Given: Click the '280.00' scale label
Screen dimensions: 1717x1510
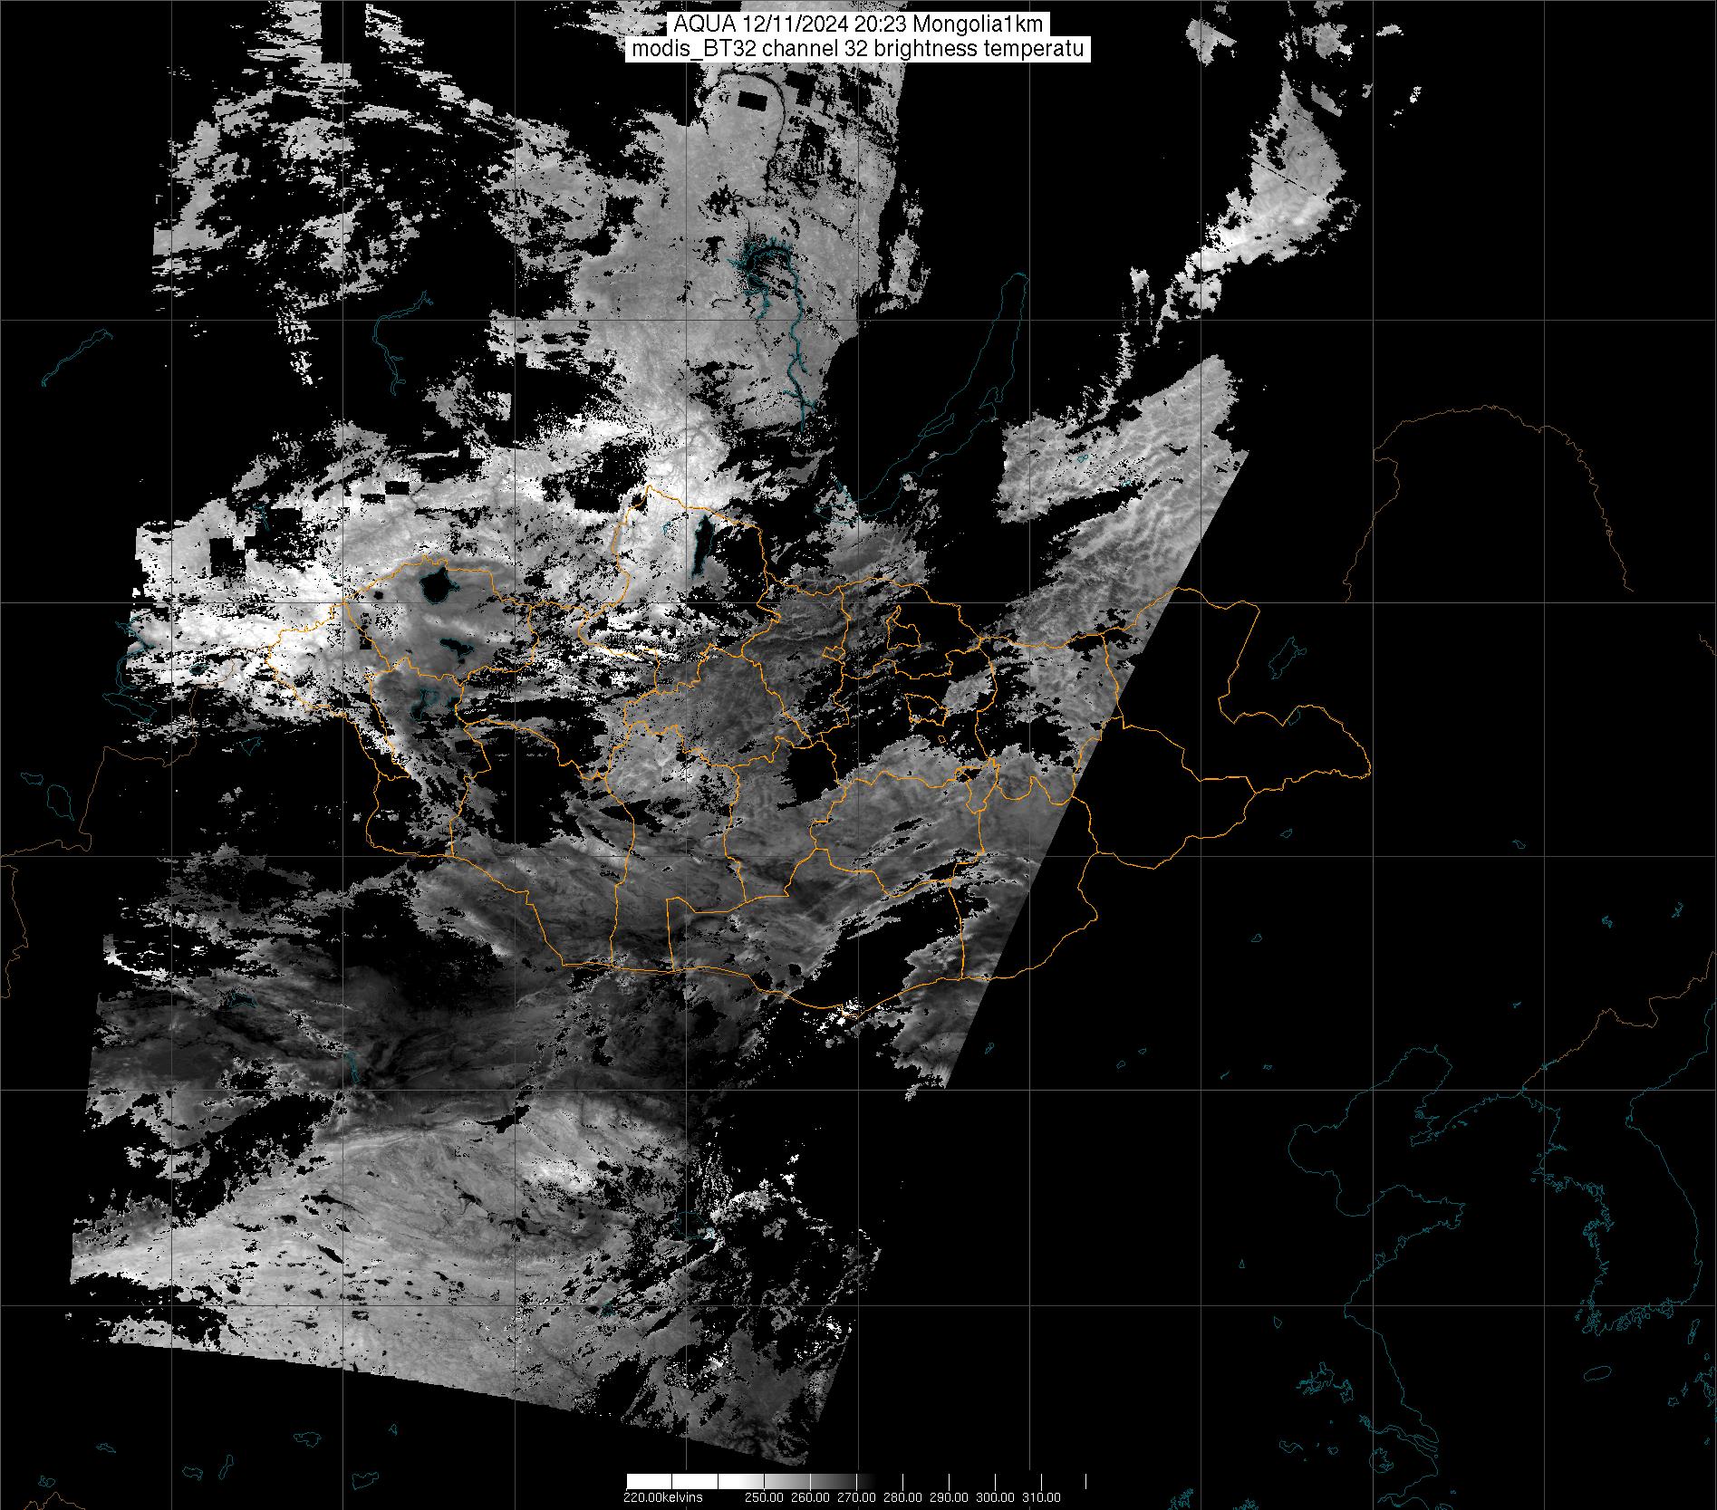Looking at the screenshot, I should 903,1497.
